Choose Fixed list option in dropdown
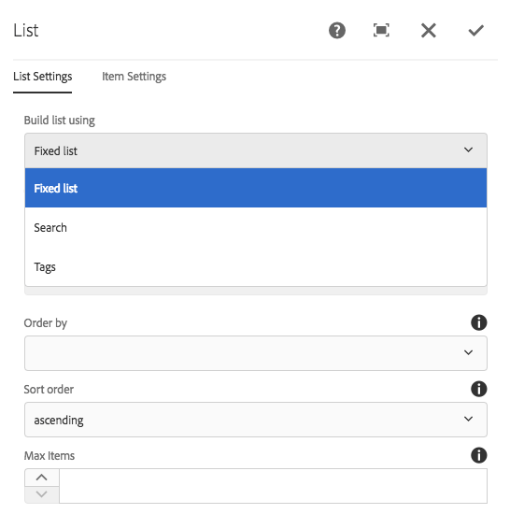Viewport: 510px width, 514px height. [x=256, y=188]
